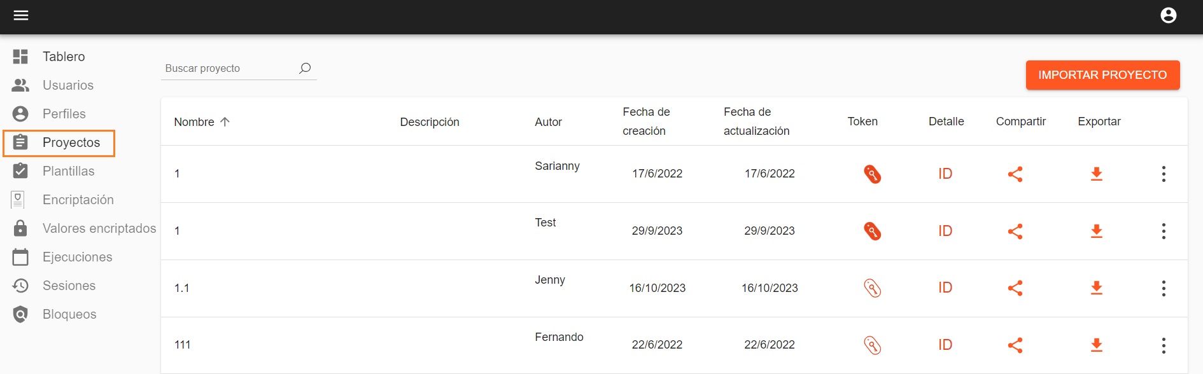Share Jenny's project 1.1
This screenshot has width=1203, height=374.
(x=1015, y=288)
